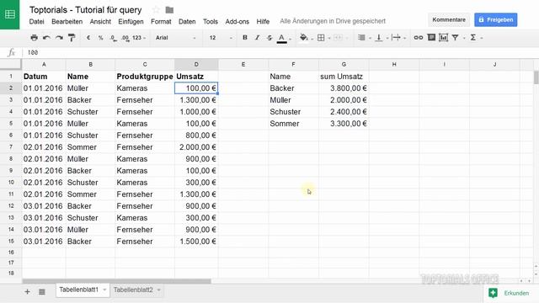Open the Datei menu
Viewport: 539px width, 303px height.
point(36,21)
